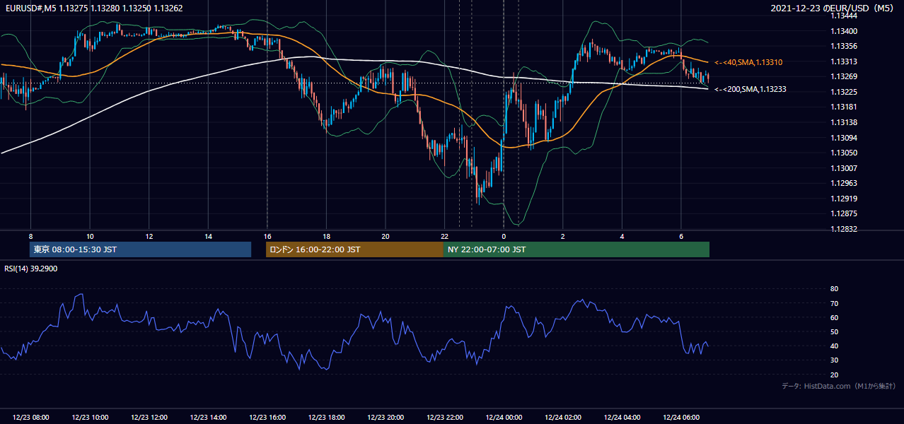Click price axis value 1.13444

click(x=844, y=16)
